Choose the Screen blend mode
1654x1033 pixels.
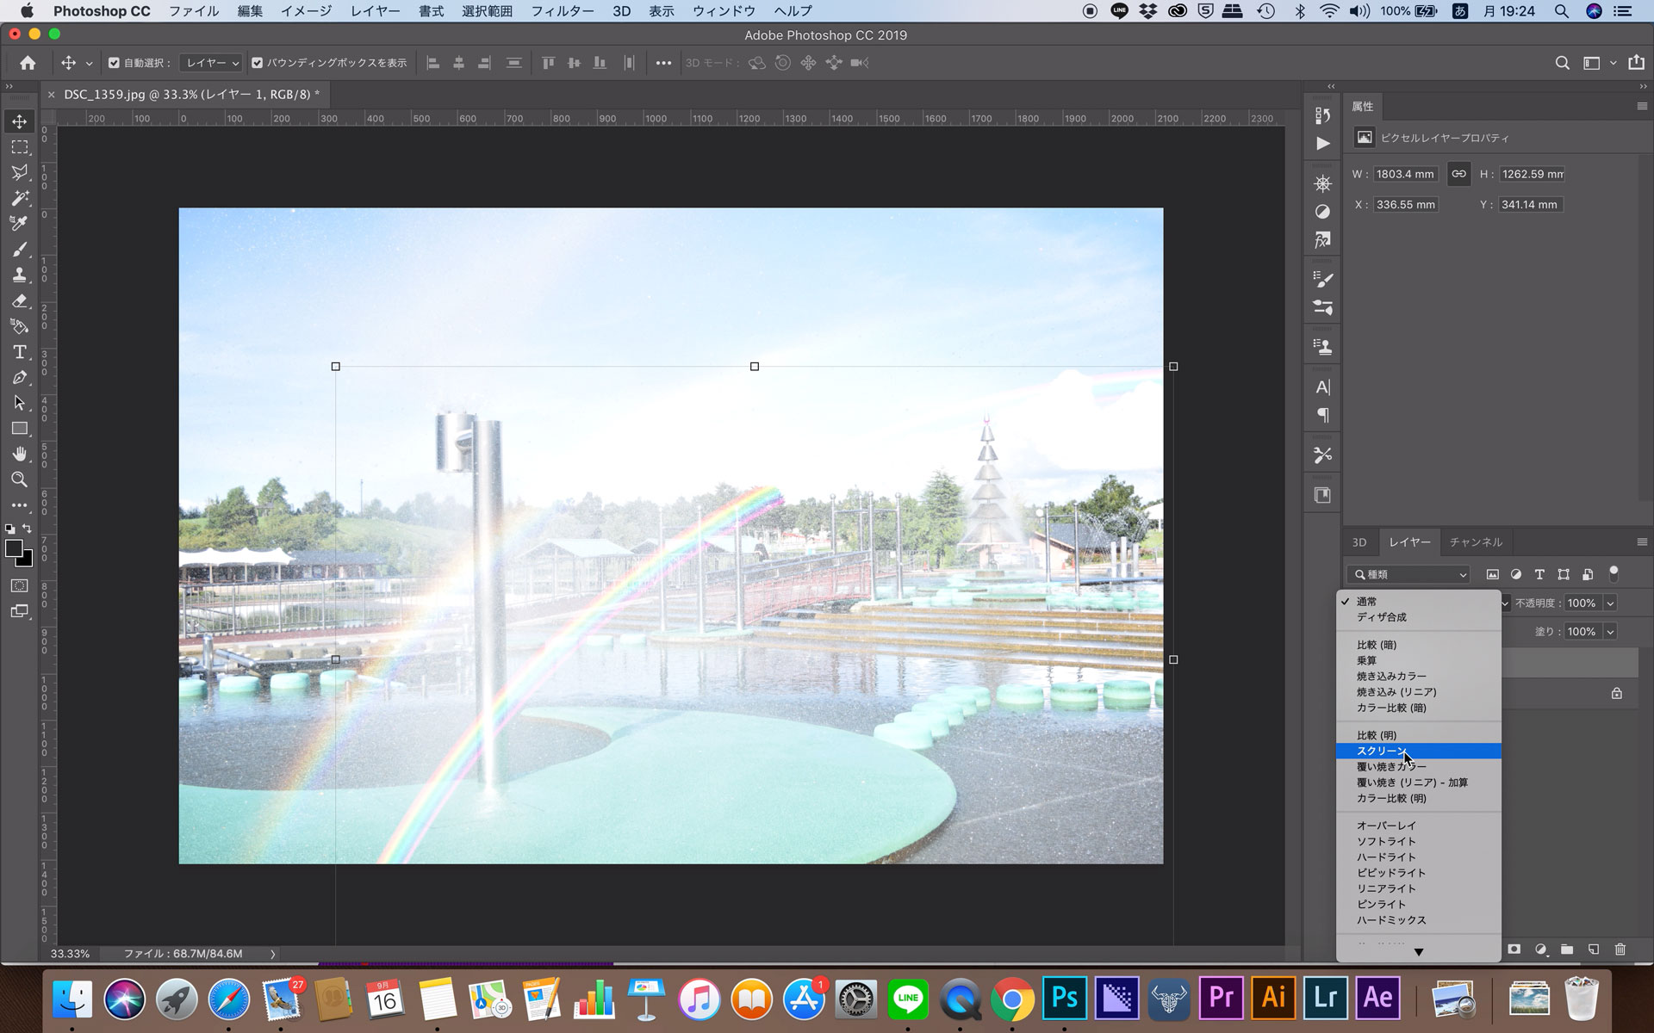(1418, 752)
